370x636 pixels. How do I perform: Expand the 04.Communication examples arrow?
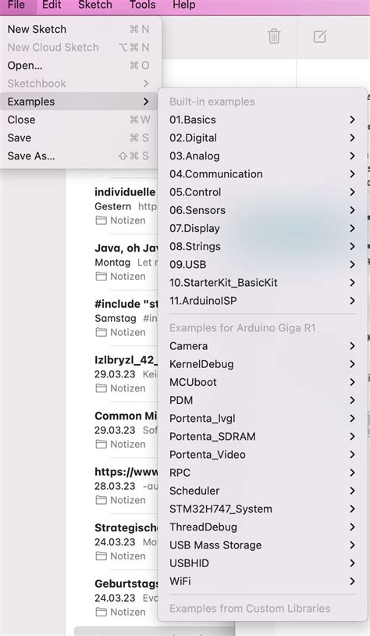click(352, 174)
